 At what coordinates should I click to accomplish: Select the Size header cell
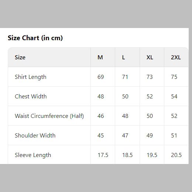click(49, 57)
